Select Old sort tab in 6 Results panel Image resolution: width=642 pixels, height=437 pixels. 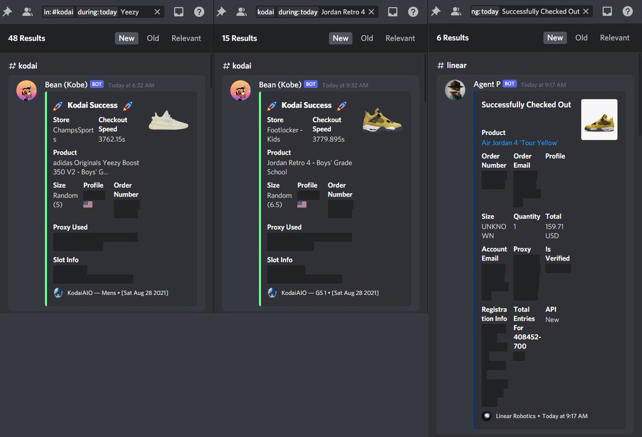pos(582,37)
